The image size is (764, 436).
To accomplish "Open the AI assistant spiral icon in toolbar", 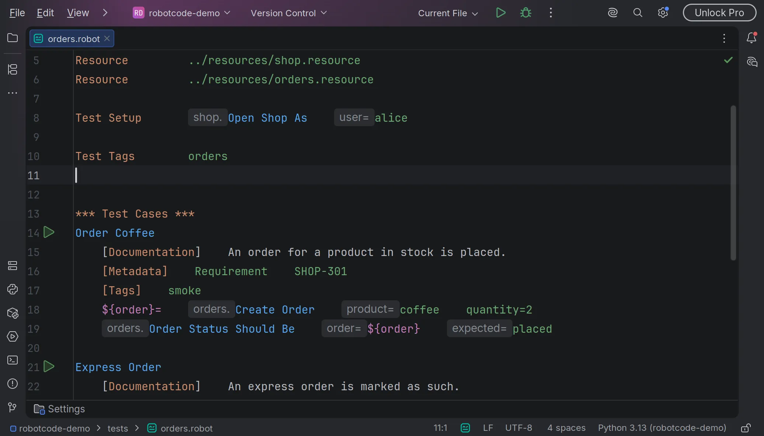I will pyautogui.click(x=612, y=13).
